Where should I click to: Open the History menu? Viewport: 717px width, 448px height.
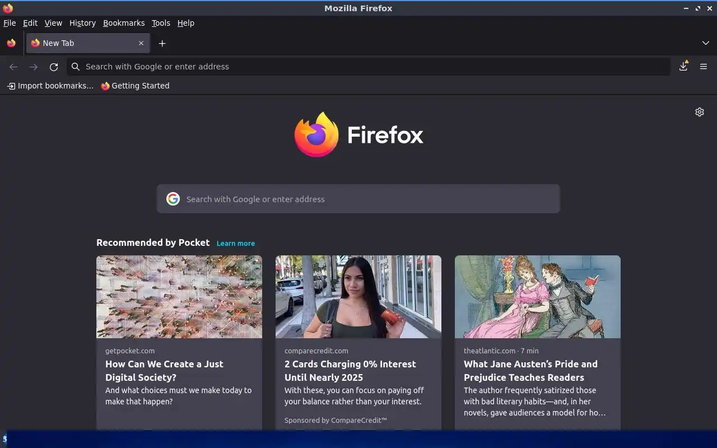82,23
